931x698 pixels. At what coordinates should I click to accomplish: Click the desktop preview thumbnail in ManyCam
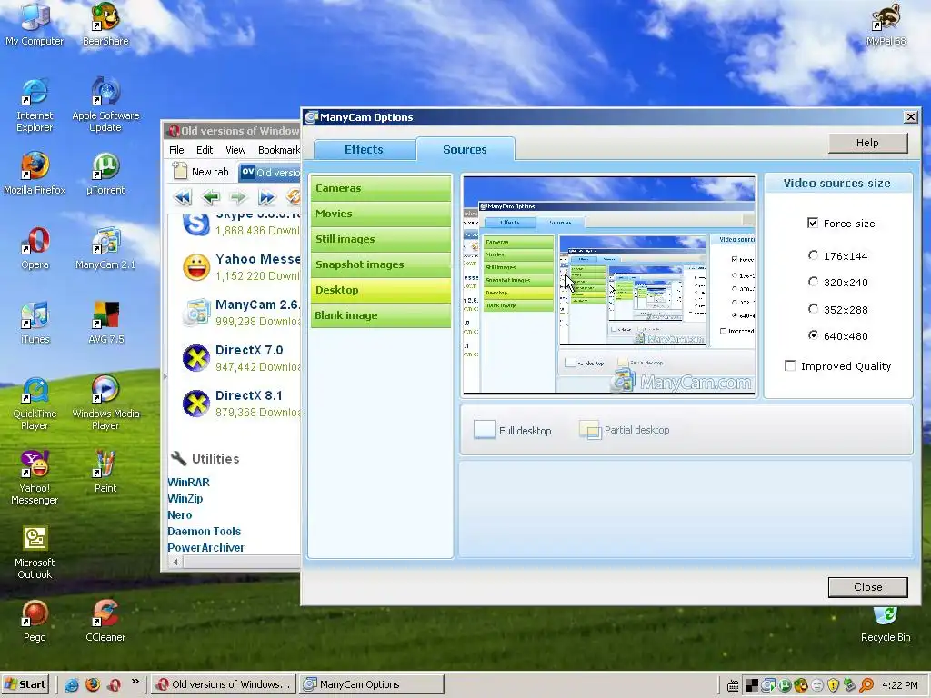click(x=609, y=285)
